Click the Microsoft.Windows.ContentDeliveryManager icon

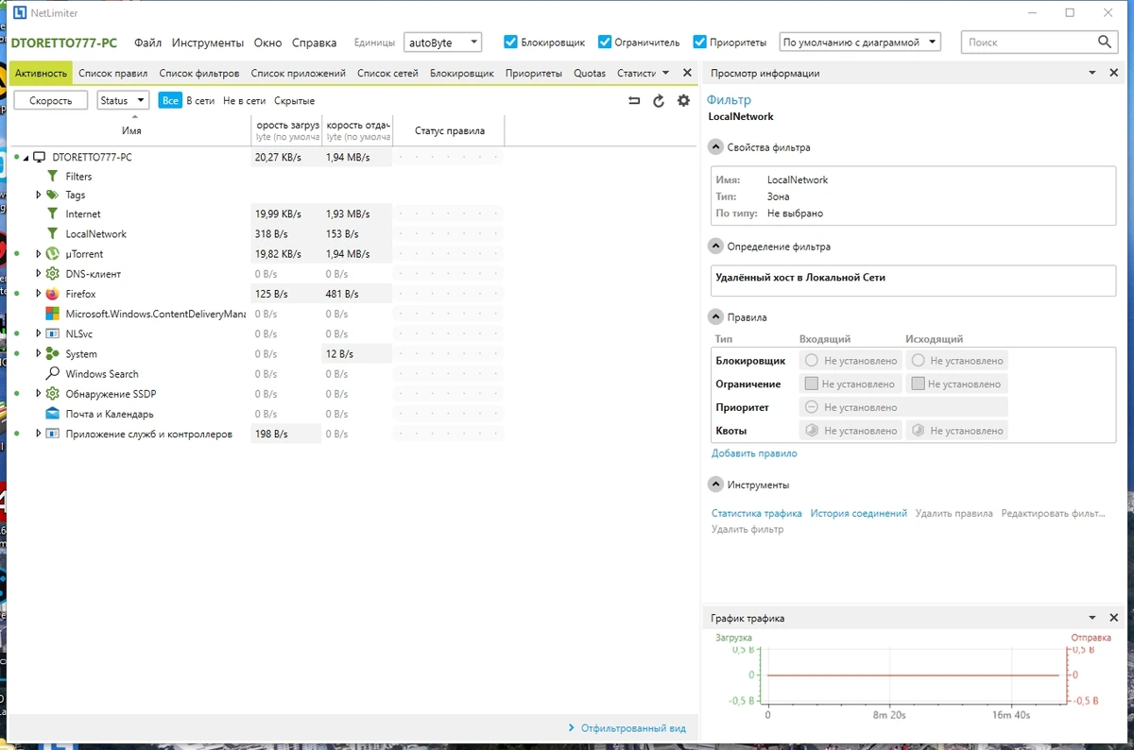pyautogui.click(x=53, y=314)
